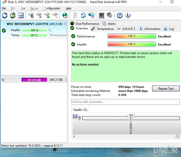This screenshot has width=181, height=157.
Task: Open help via the question mark icon
Action: pyautogui.click(x=120, y=15)
